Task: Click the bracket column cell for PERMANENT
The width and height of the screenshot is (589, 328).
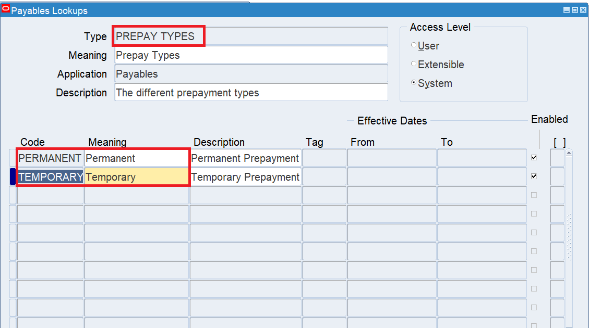Action: coord(557,158)
